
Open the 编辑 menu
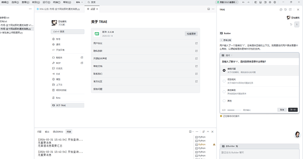click(x=5, y=2)
